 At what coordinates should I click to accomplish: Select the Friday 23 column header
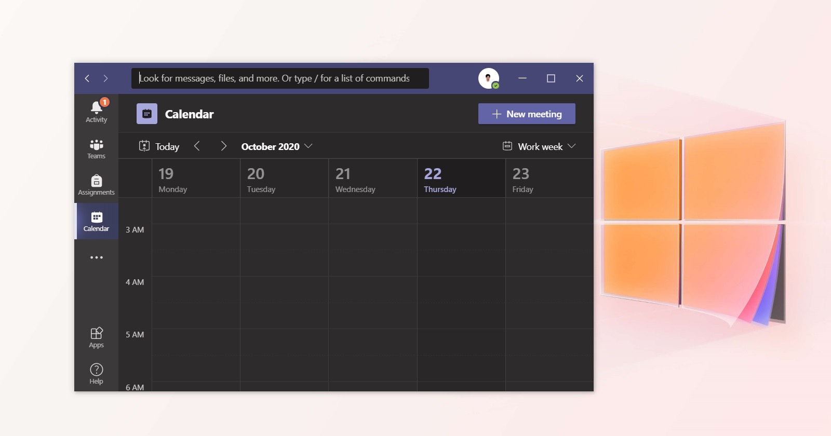(x=549, y=178)
